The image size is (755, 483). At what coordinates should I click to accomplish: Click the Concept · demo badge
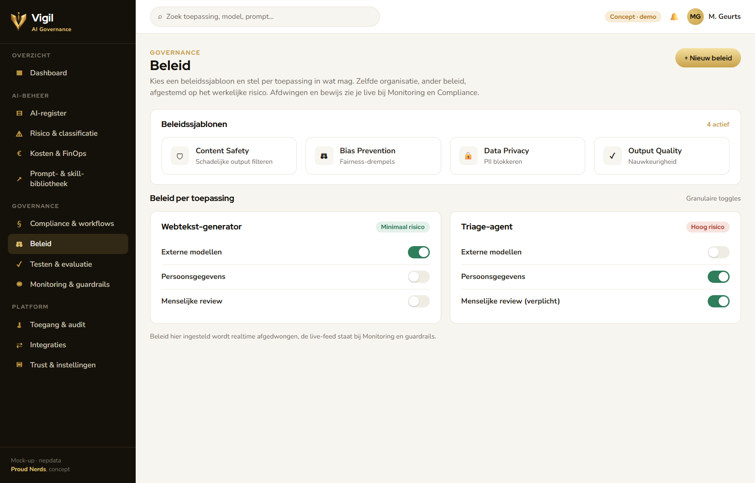(x=633, y=17)
